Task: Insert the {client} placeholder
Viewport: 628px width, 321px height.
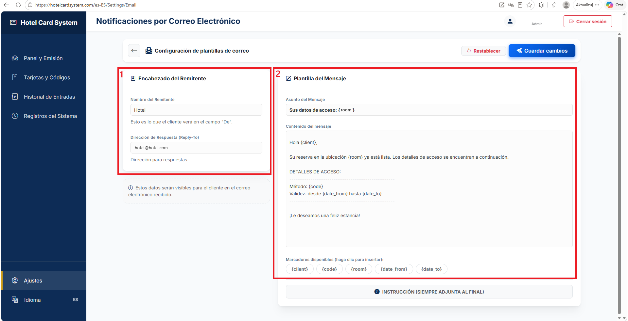Action: 300,269
